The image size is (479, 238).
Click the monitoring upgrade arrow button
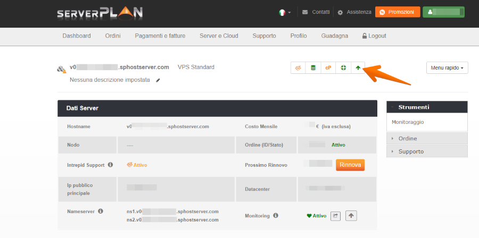click(351, 216)
